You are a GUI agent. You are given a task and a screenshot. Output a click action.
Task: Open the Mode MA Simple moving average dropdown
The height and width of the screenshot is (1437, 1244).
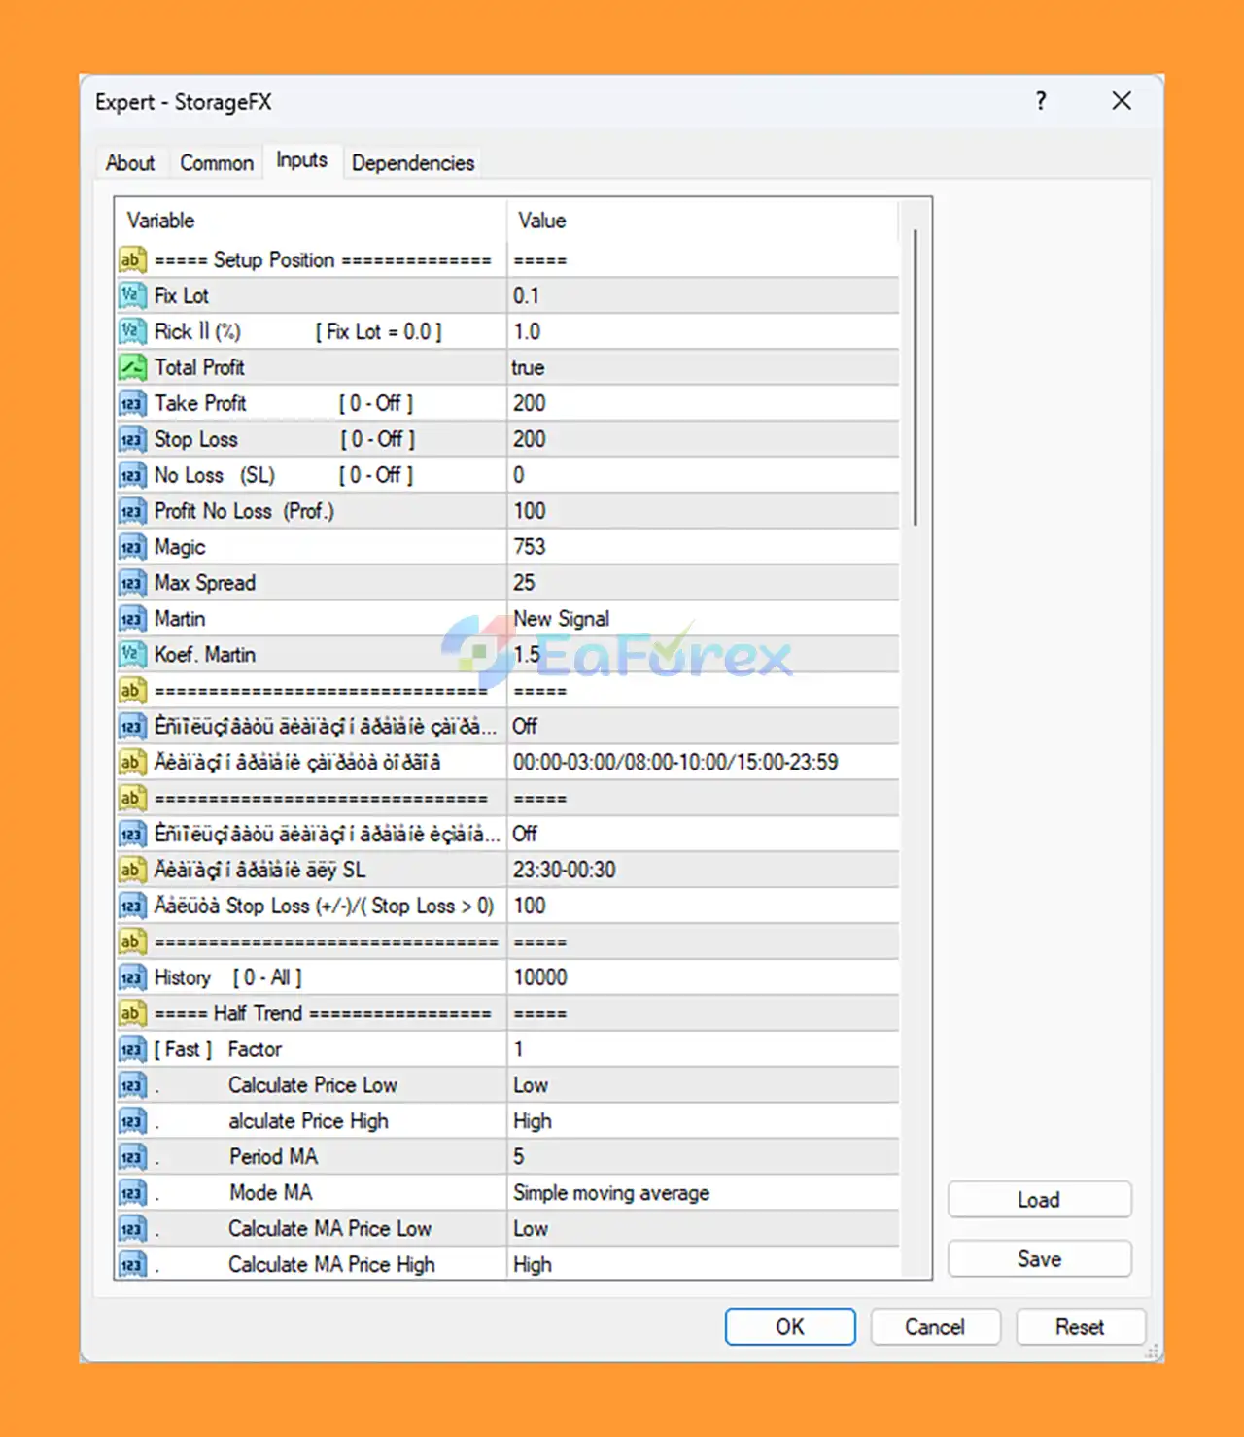(x=700, y=1193)
